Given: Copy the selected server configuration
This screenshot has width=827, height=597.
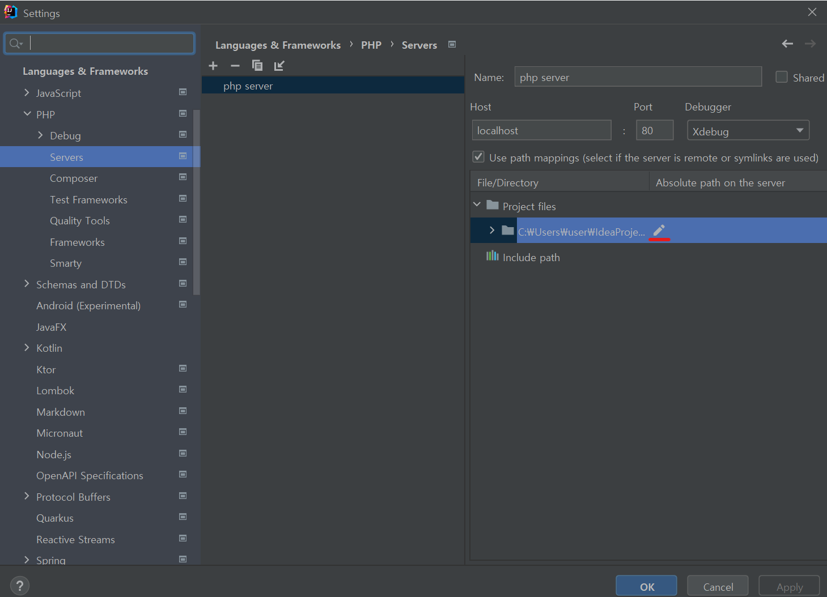Looking at the screenshot, I should (257, 66).
